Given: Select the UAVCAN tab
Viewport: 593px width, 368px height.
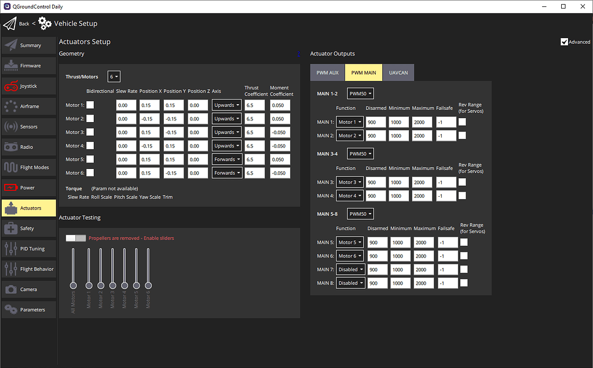Looking at the screenshot, I should pyautogui.click(x=398, y=72).
